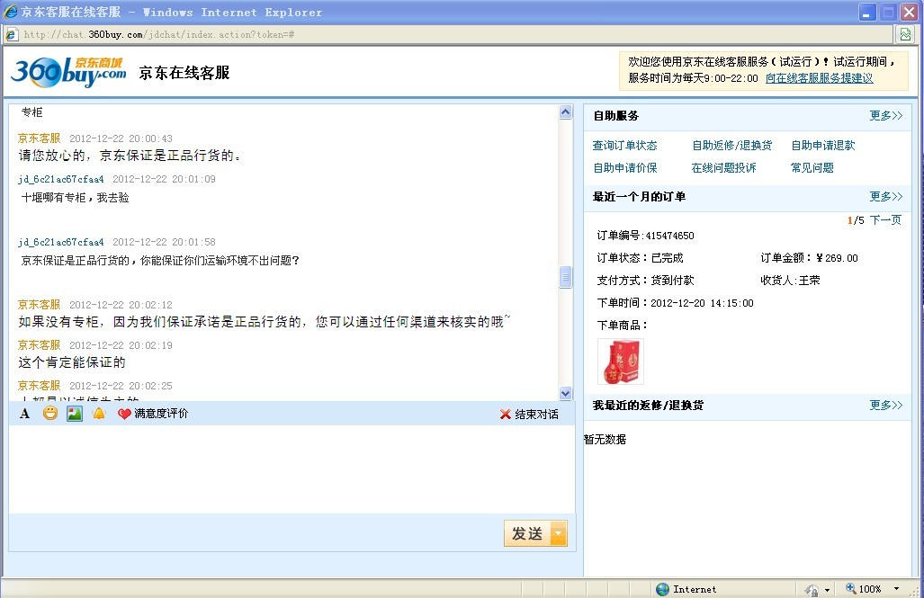Open the send button dropdown arrow
Image resolution: width=924 pixels, height=598 pixels.
coord(559,534)
